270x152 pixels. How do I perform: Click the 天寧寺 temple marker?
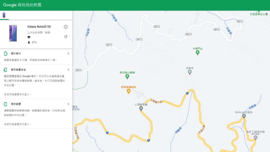click(190, 72)
